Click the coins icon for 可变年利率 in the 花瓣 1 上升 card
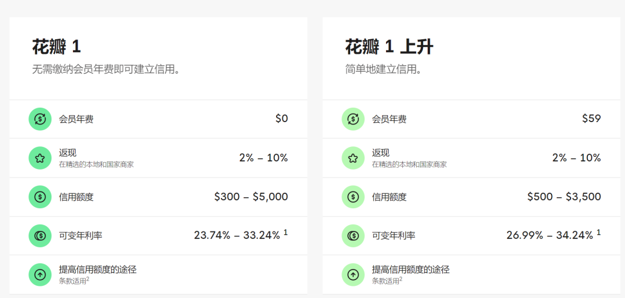625x298 pixels. tap(353, 236)
